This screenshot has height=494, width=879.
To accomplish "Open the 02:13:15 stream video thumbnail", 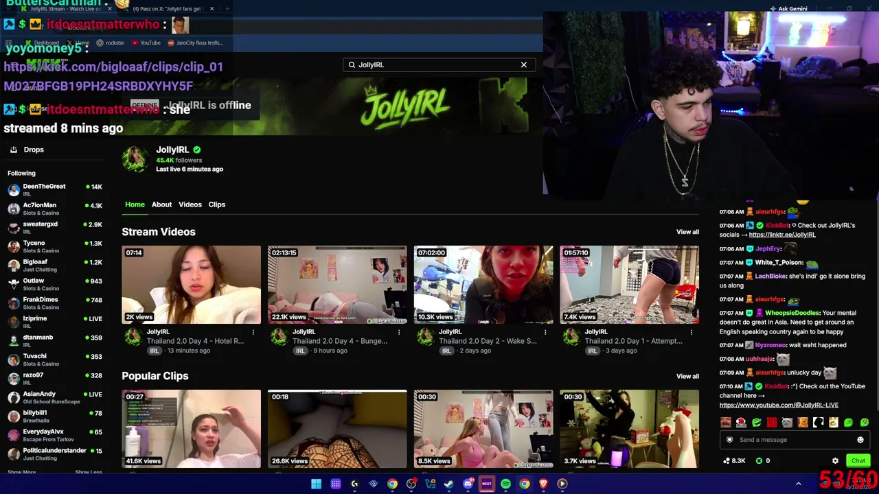I will [337, 285].
